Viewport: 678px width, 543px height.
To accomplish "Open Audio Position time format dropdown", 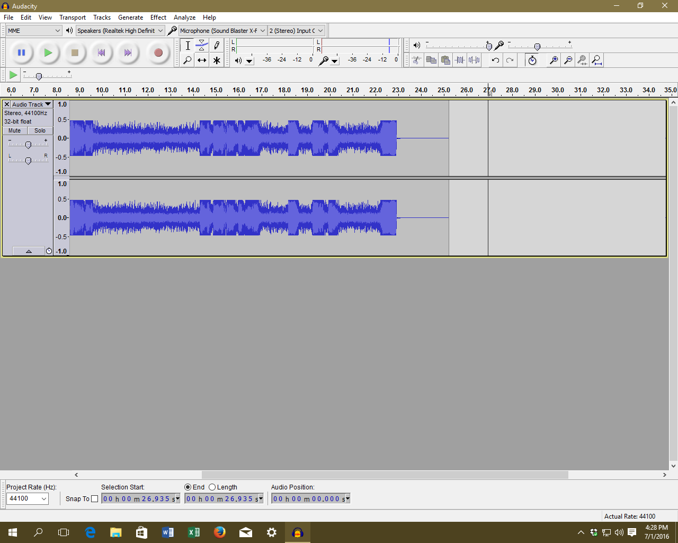I will 347,499.
